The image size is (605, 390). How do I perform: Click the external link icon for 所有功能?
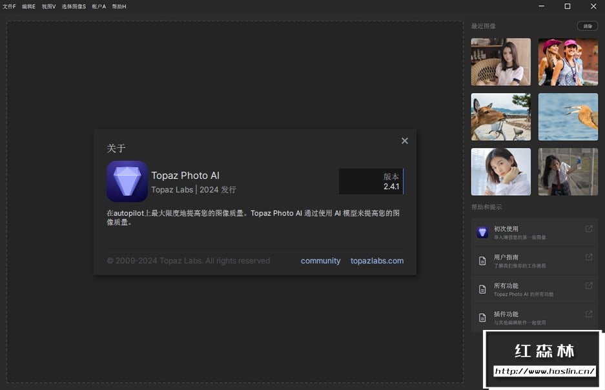pos(589,285)
